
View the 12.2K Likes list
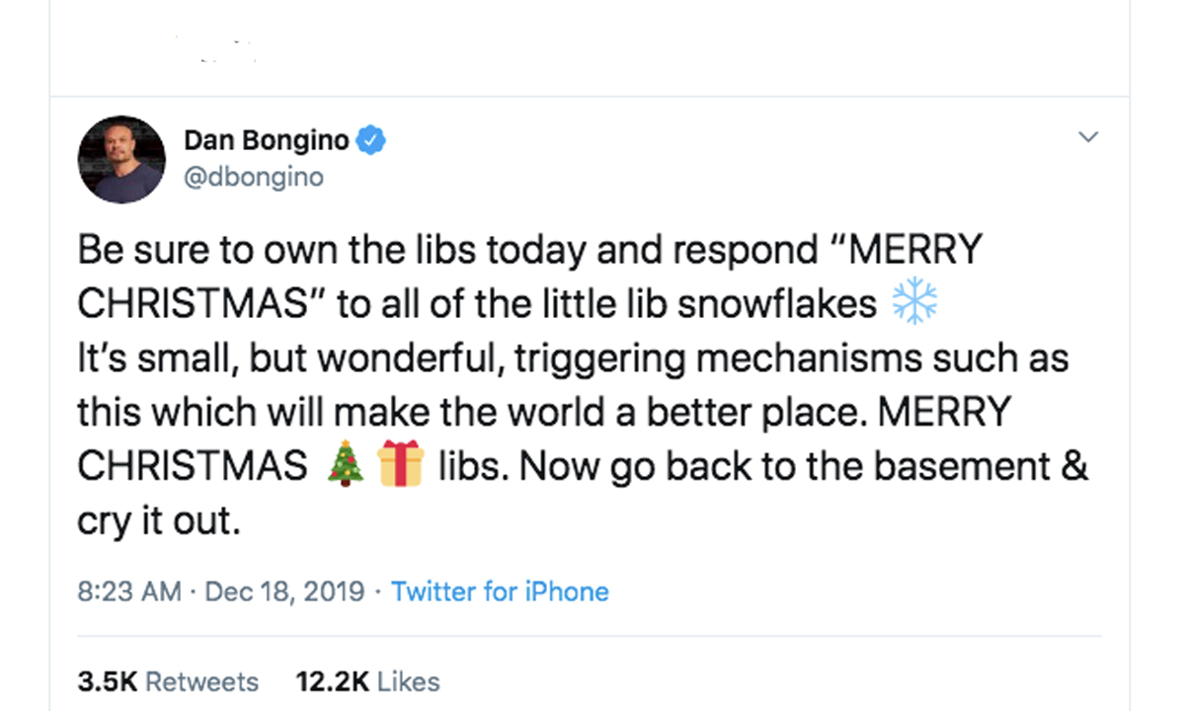click(x=367, y=681)
